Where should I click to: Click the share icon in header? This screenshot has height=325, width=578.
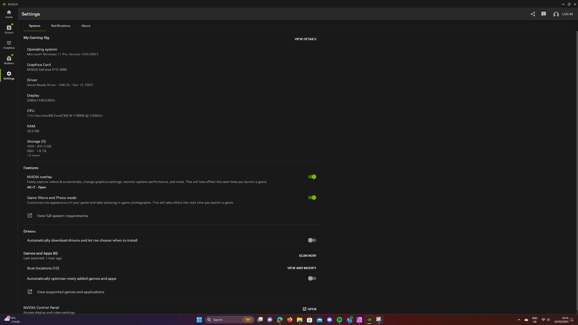click(x=533, y=14)
